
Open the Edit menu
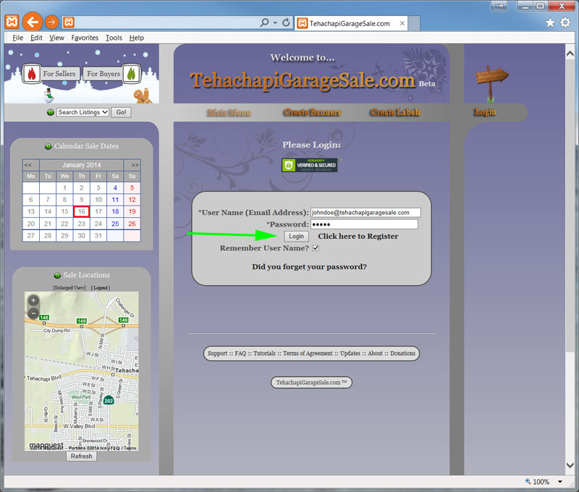pyautogui.click(x=36, y=38)
